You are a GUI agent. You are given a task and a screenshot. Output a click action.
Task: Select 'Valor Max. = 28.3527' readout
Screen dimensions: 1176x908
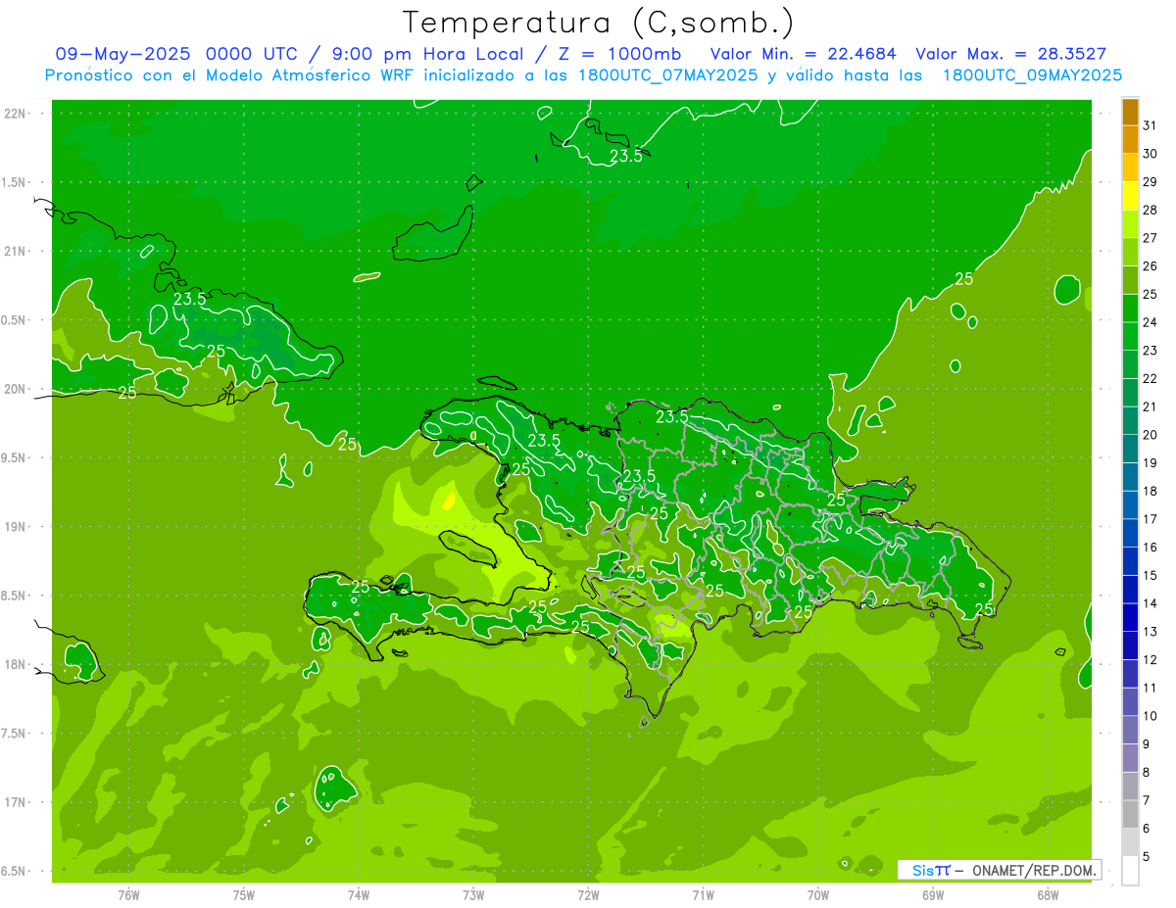click(1011, 54)
